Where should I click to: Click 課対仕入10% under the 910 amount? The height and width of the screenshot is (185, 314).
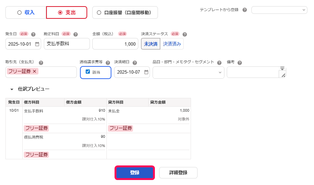point(93,119)
